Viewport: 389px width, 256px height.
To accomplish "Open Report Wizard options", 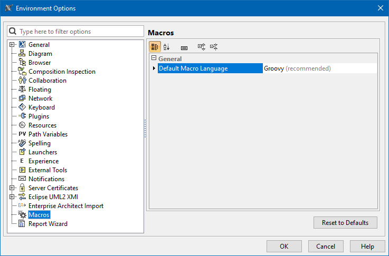I will [x=48, y=223].
